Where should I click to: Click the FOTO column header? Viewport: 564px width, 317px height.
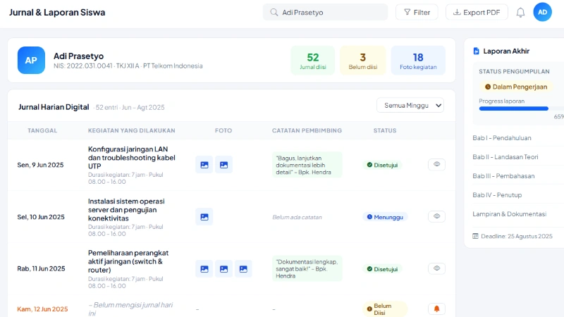click(x=223, y=130)
